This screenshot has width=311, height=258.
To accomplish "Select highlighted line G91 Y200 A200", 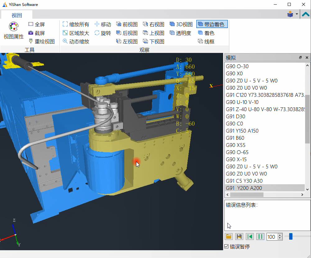I will click(x=265, y=188).
